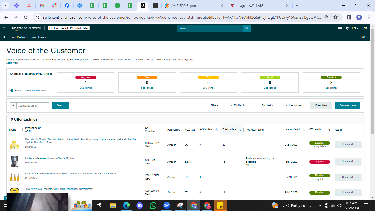
Task: Switch to the Slack tab
Action: (x=54, y=5)
